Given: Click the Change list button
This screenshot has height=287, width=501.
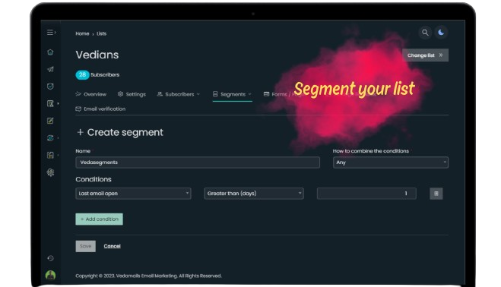Looking at the screenshot, I should tap(425, 55).
